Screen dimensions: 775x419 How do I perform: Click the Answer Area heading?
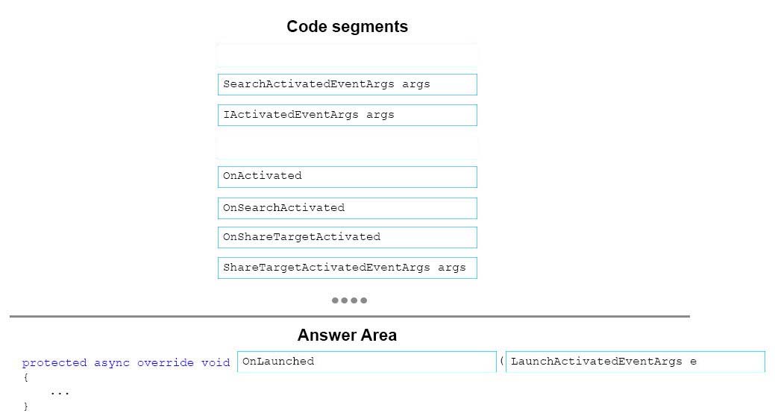pyautogui.click(x=347, y=335)
